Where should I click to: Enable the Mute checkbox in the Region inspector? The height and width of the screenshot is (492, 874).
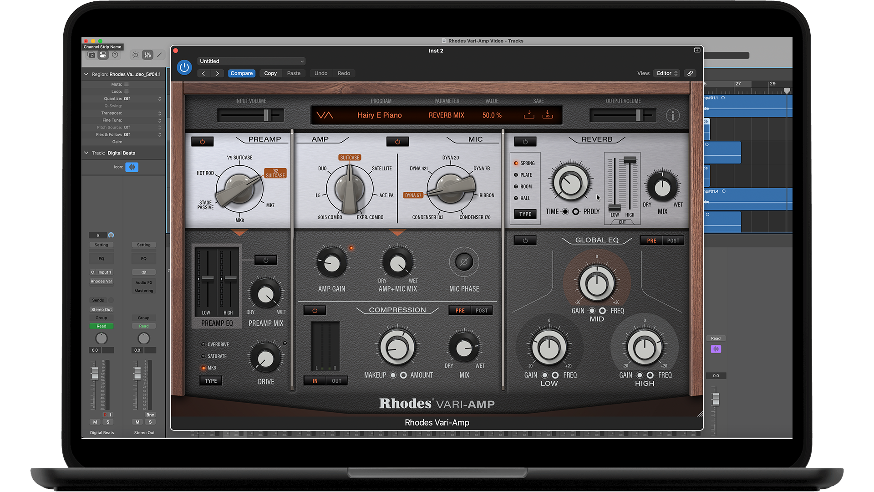pos(127,84)
